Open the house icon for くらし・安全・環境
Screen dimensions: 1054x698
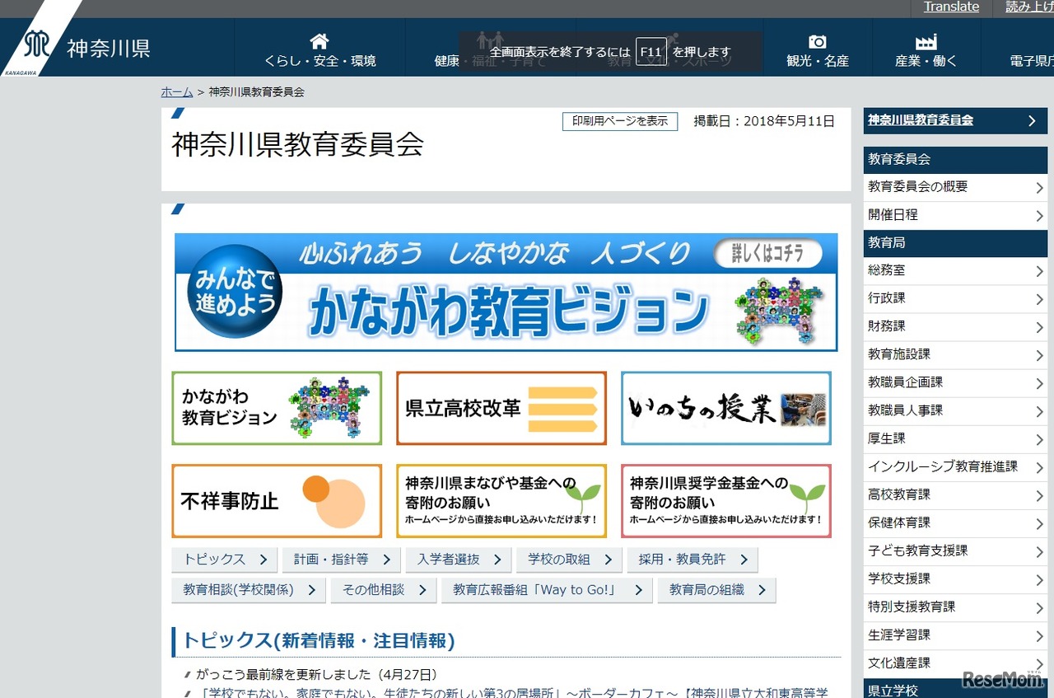click(x=319, y=41)
